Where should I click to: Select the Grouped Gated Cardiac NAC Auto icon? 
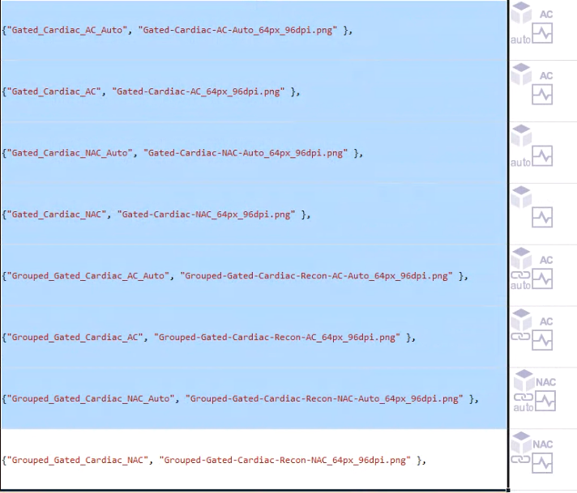click(x=535, y=391)
